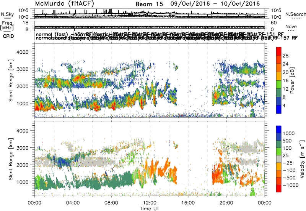Click the Power [dB] colorbar title

292,80
